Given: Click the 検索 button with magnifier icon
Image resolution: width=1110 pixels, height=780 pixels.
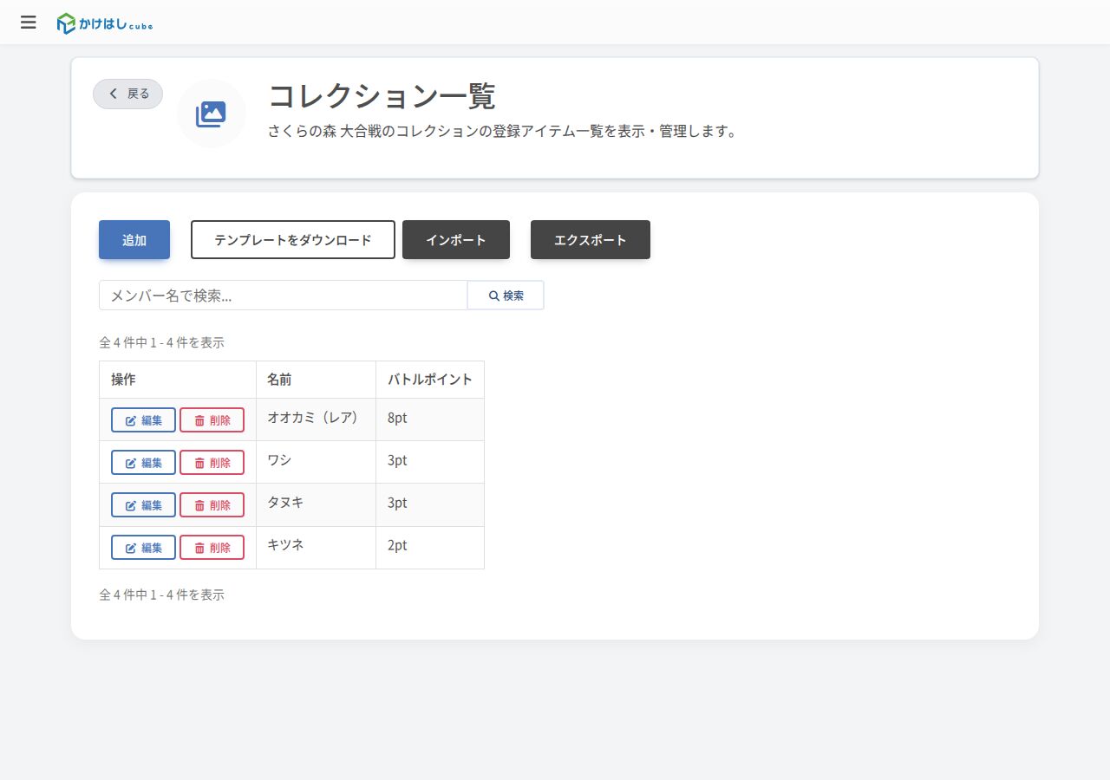Looking at the screenshot, I should coord(506,296).
